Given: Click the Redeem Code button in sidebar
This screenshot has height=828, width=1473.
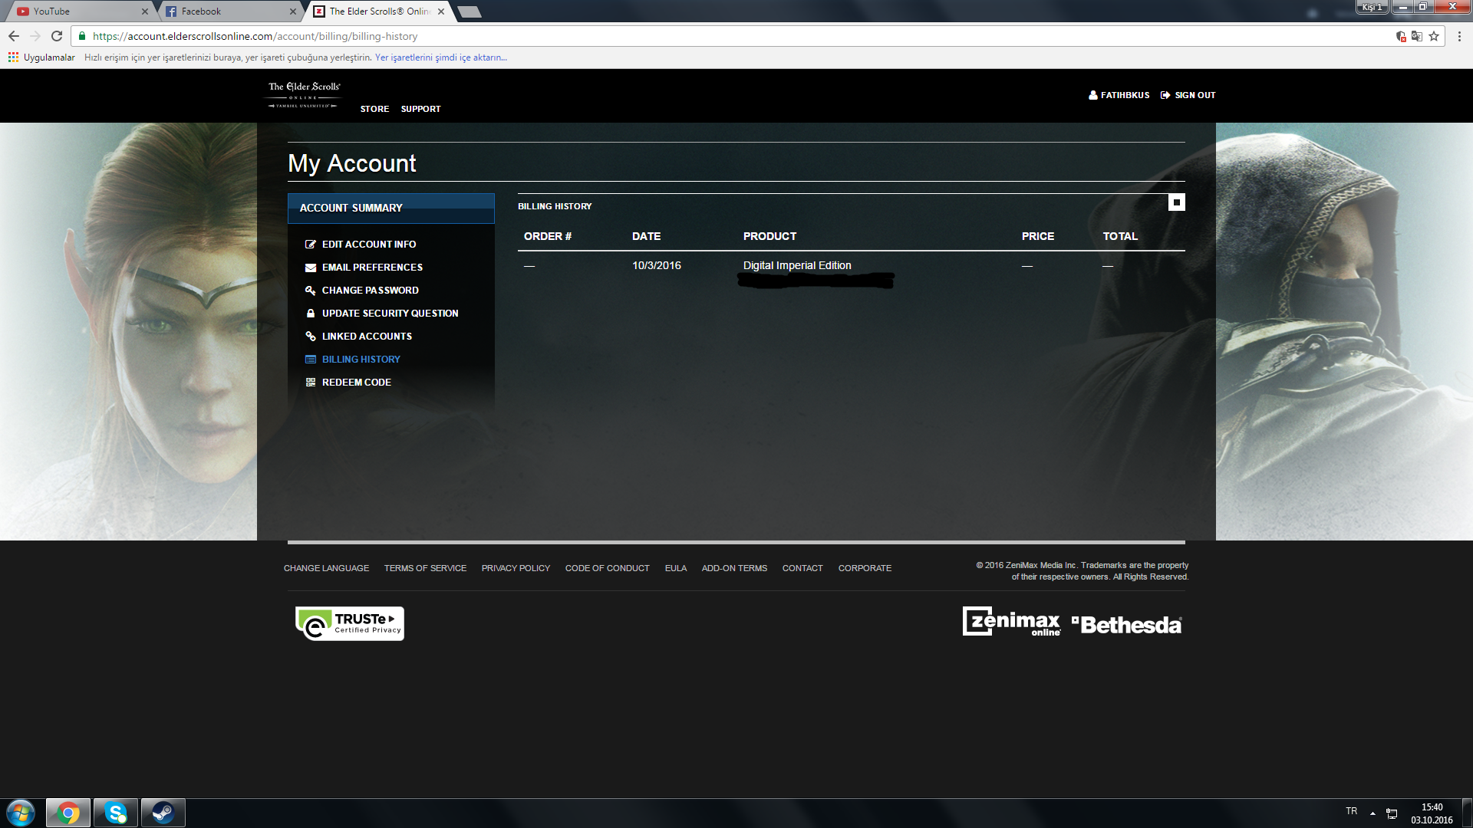Looking at the screenshot, I should [x=356, y=382].
